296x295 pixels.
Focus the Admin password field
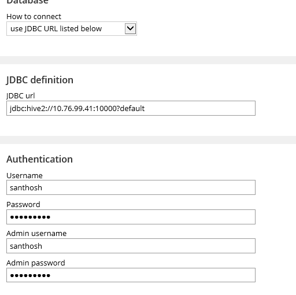(131, 275)
